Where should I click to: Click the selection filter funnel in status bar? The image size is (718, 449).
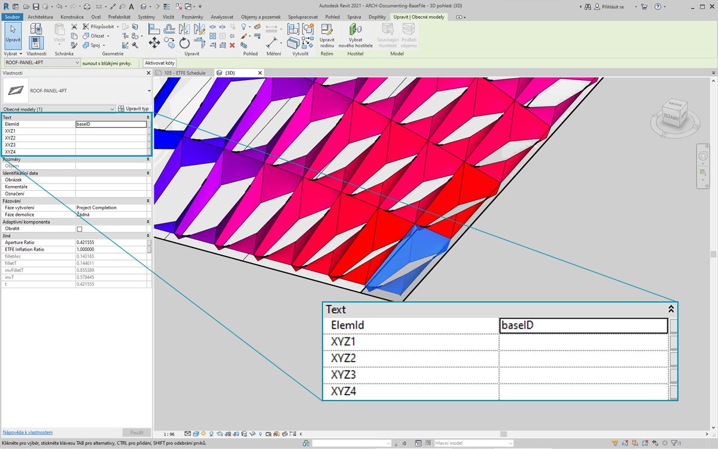(674, 443)
